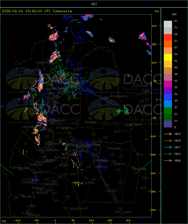The height and width of the screenshot is (224, 188).
Task: Click the Punta_Agua place label
Action: 86,182
